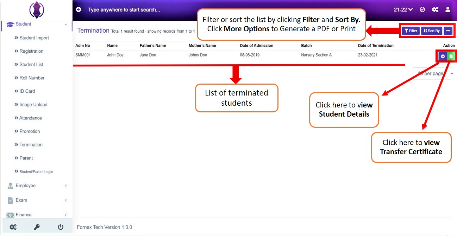Open the settings gears icon in header
This screenshot has height=236, width=457.
pyautogui.click(x=435, y=10)
